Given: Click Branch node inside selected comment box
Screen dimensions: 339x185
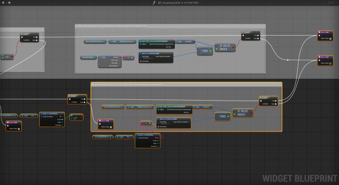Looking at the screenshot, I should point(268,98).
